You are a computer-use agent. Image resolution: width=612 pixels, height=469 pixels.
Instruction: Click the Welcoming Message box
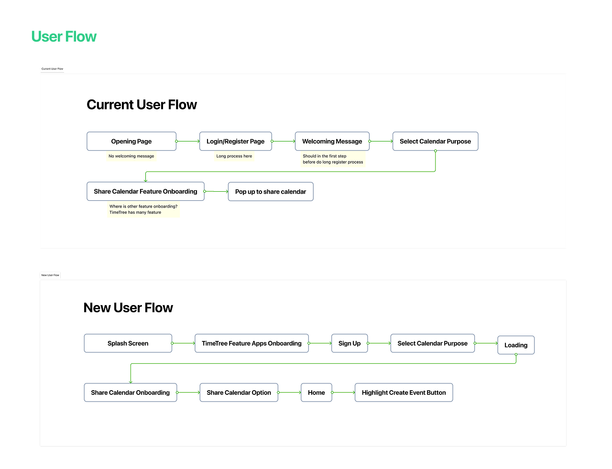coord(332,141)
